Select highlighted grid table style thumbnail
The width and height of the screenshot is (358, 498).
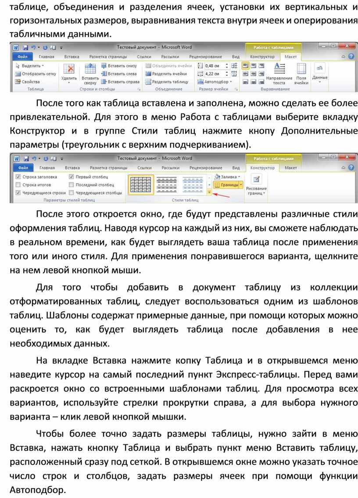(x=141, y=184)
